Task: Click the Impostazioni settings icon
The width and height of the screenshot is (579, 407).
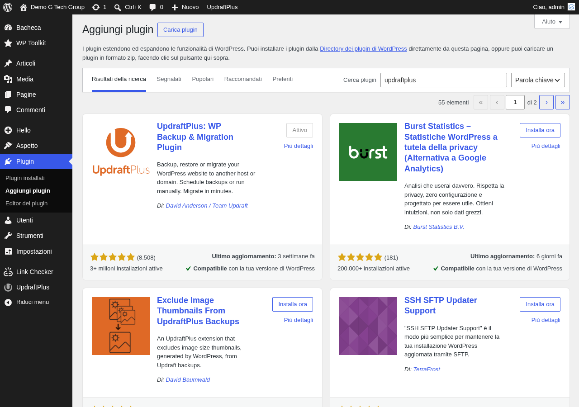Action: click(8, 251)
